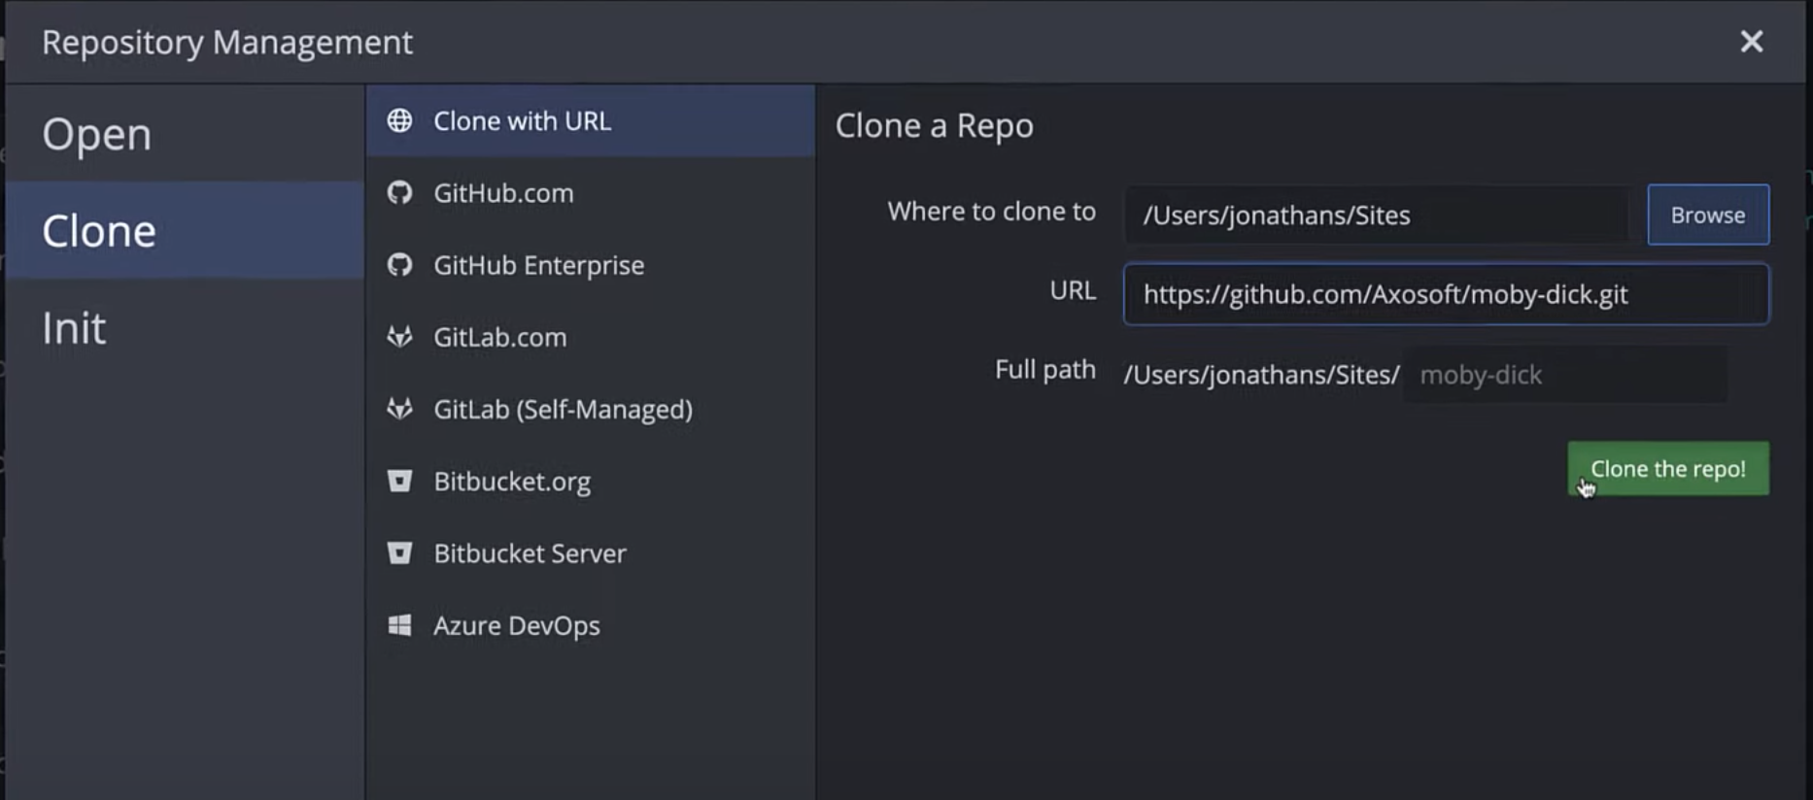This screenshot has height=800, width=1813.
Task: Click the GitLab.com fox icon
Action: (399, 337)
